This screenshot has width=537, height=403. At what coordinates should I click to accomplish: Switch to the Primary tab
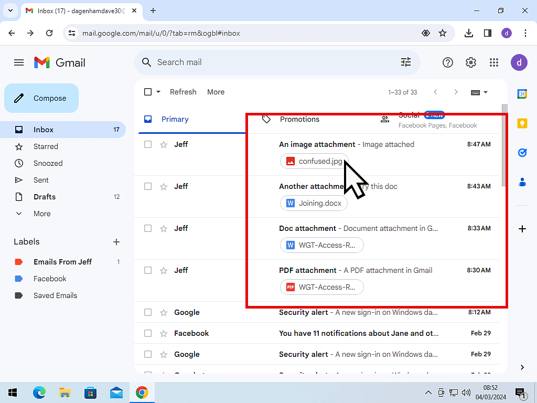coord(175,119)
